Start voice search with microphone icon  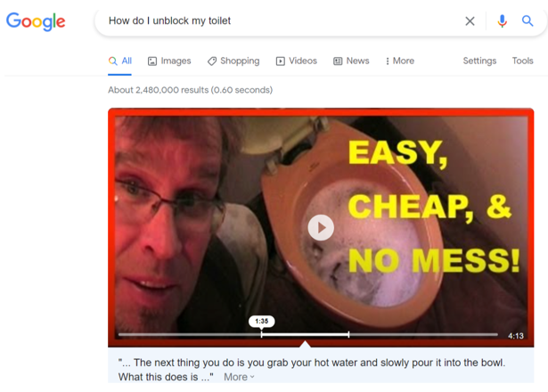pos(503,21)
